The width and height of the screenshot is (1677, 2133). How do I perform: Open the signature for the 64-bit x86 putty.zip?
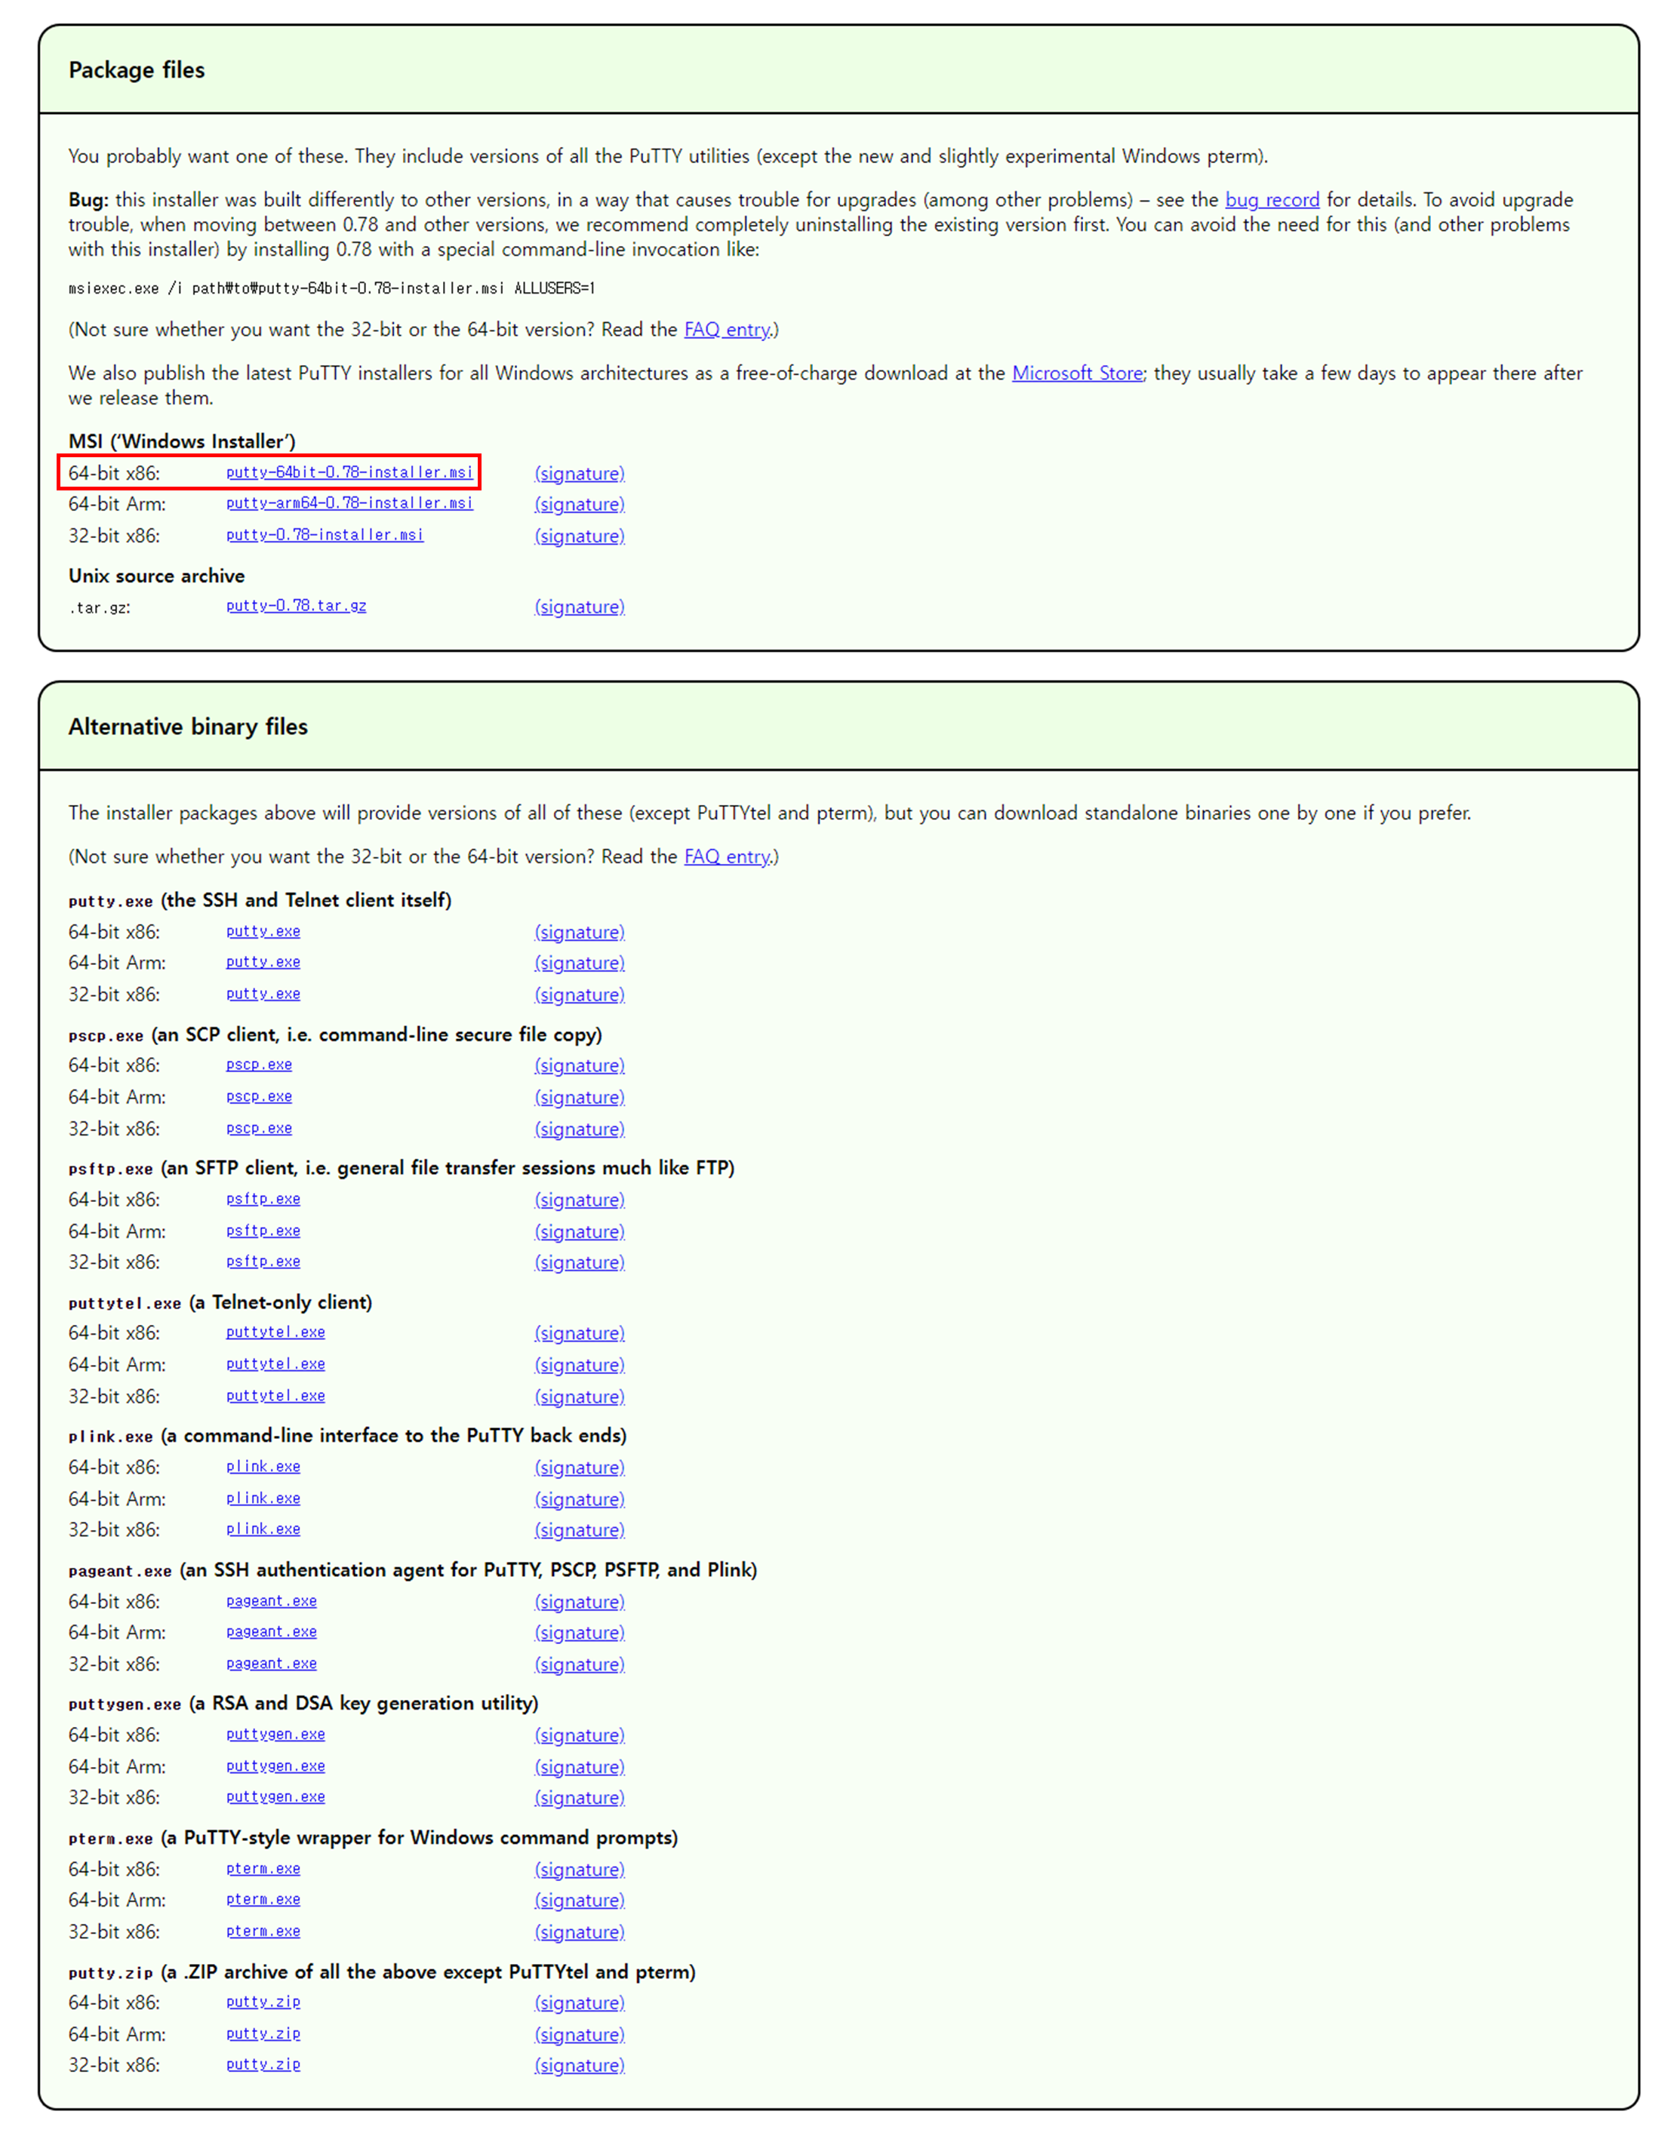click(x=580, y=2002)
